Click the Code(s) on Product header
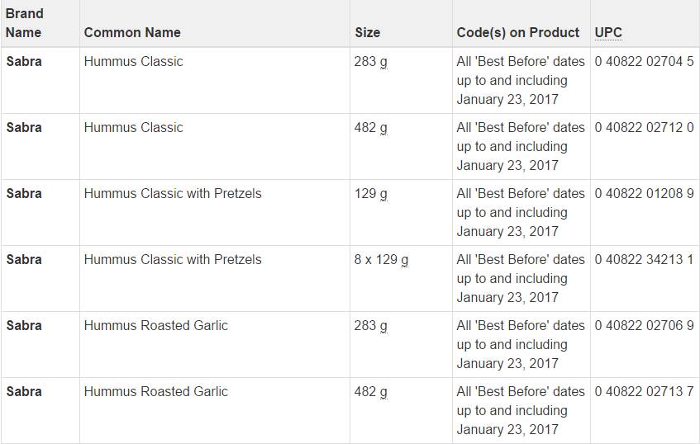This screenshot has height=444, width=700. (x=518, y=32)
